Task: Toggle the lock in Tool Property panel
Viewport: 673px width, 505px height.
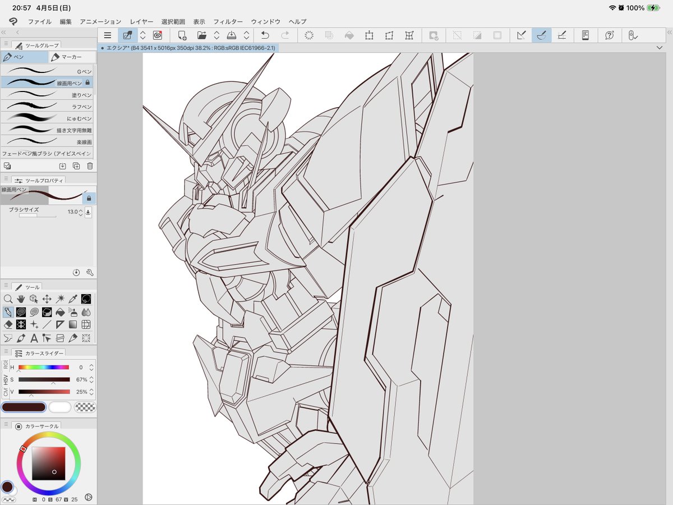Action: pyautogui.click(x=89, y=198)
